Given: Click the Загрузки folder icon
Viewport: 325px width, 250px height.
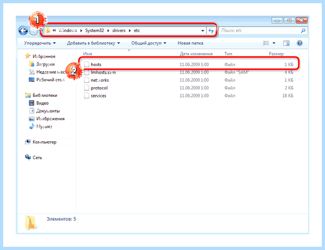Looking at the screenshot, I should (32, 64).
